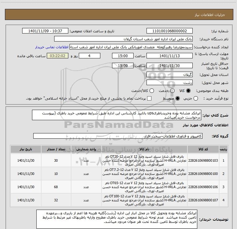Viewport: 237px width, 229px height.
Task: Click quantity 10 in row 2
Action: point(56,174)
